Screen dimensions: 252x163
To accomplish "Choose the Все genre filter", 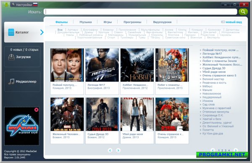I will click(60, 30).
